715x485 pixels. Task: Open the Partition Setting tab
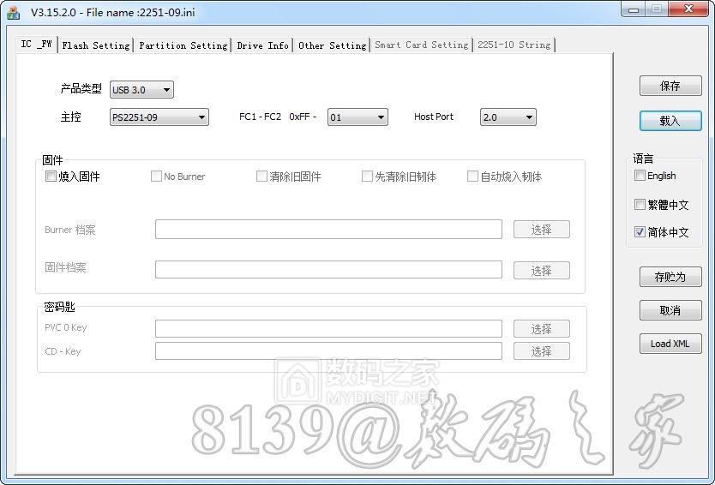(183, 45)
